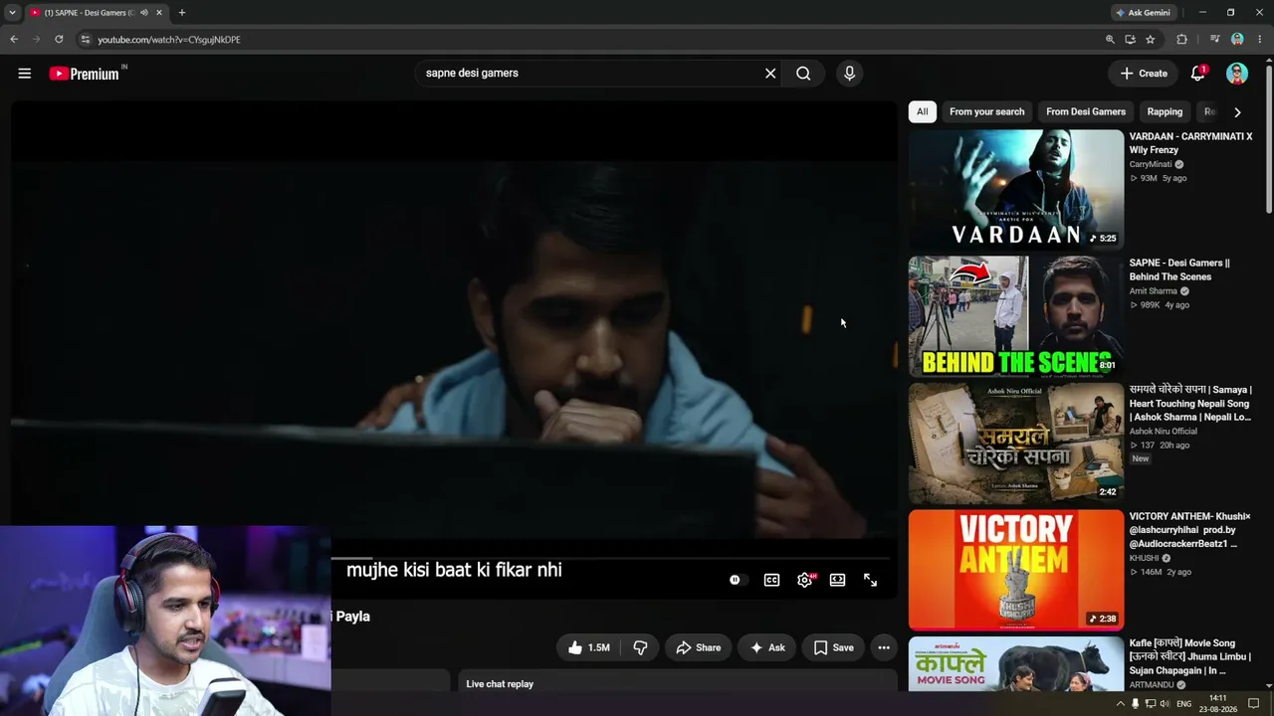Open VARDAAN - CARRYMINATI X Wily Frenzy title
Viewport: 1274px width, 716px height.
click(1190, 143)
